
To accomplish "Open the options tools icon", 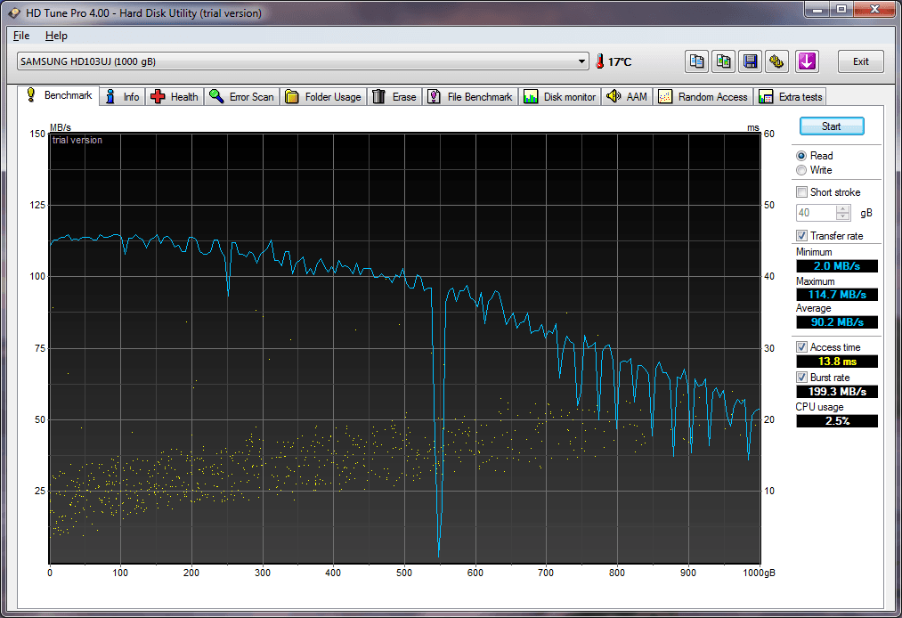I will (x=776, y=61).
